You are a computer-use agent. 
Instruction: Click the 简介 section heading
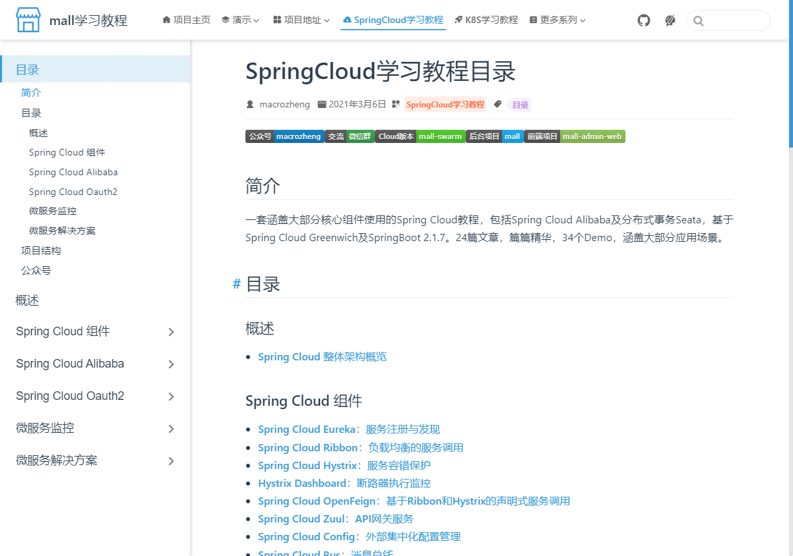tap(263, 186)
